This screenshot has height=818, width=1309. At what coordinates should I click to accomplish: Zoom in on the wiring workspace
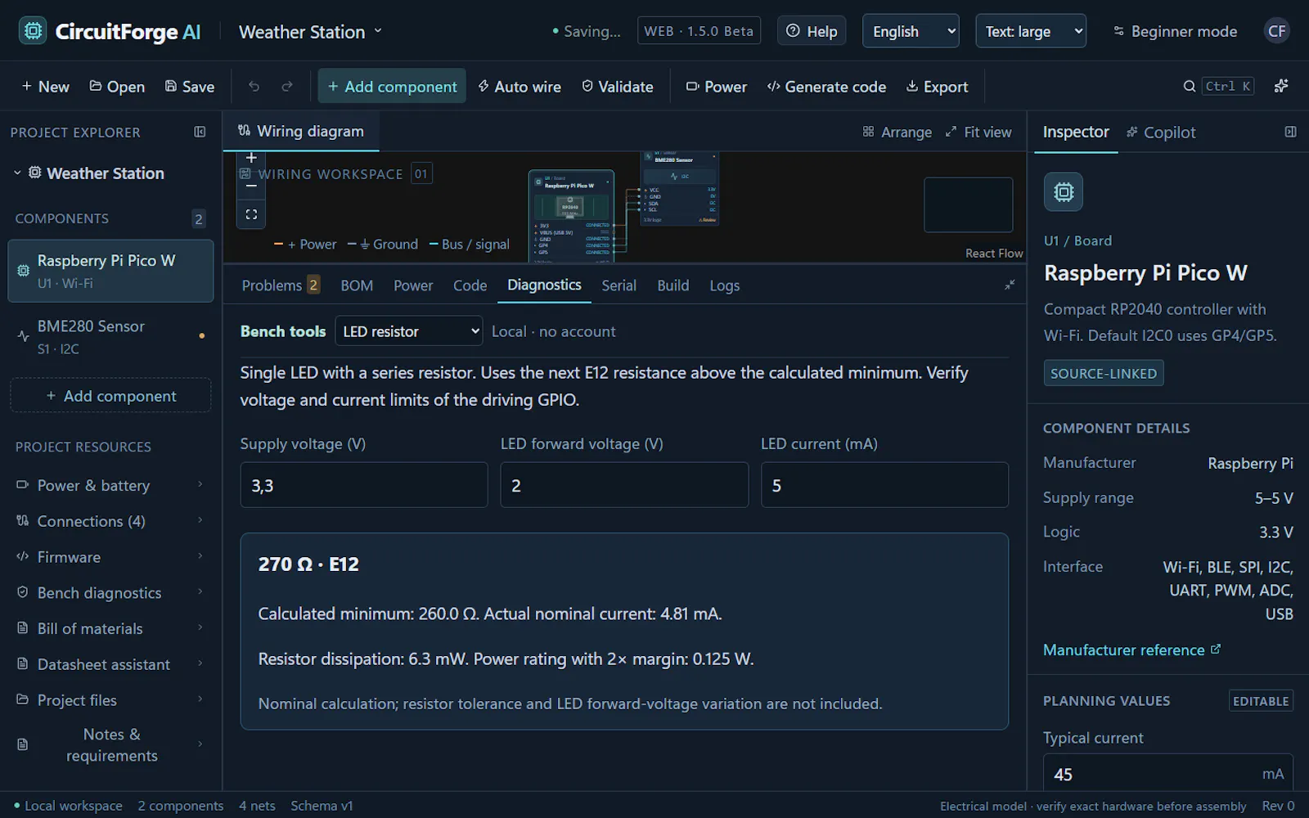(x=251, y=158)
